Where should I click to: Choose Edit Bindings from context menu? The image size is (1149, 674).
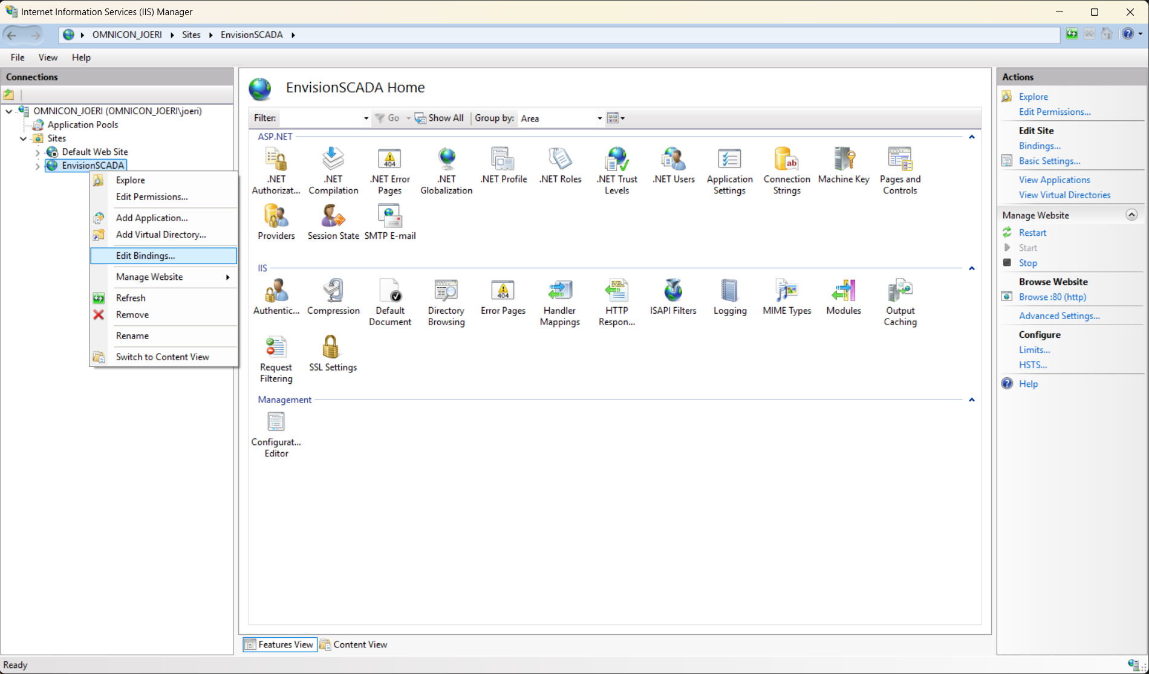tap(145, 256)
